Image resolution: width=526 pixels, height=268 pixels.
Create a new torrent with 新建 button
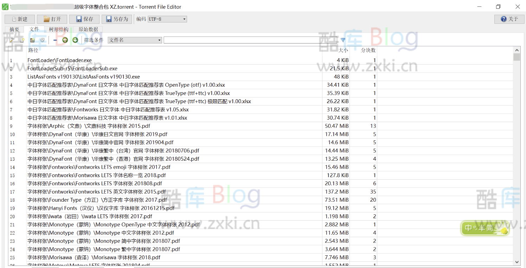[x=19, y=19]
